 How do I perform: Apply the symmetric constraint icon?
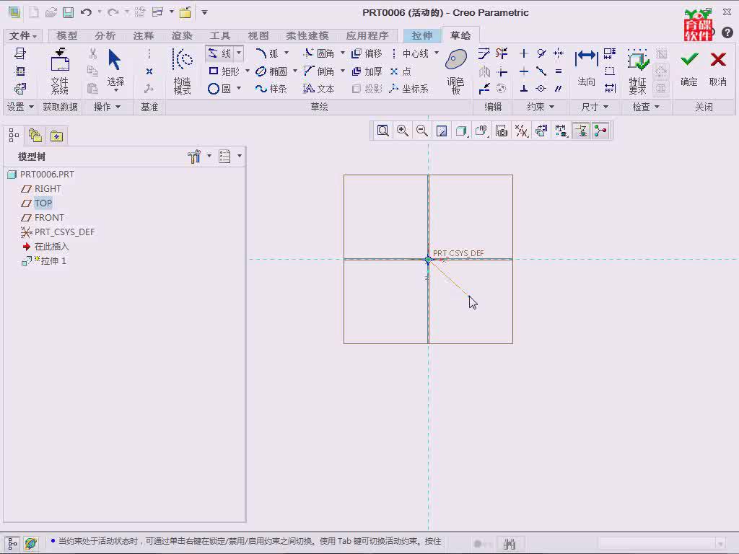click(x=559, y=53)
